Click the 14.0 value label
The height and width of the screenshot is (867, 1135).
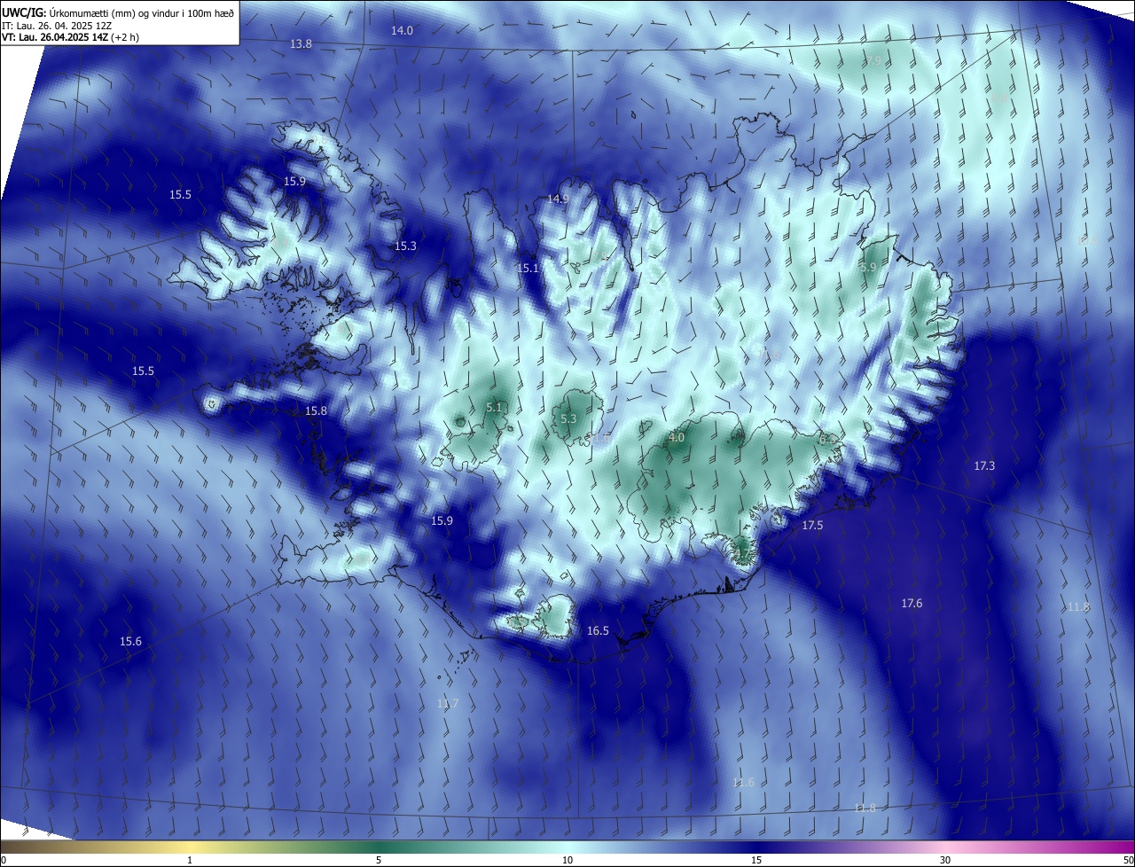[x=402, y=31]
